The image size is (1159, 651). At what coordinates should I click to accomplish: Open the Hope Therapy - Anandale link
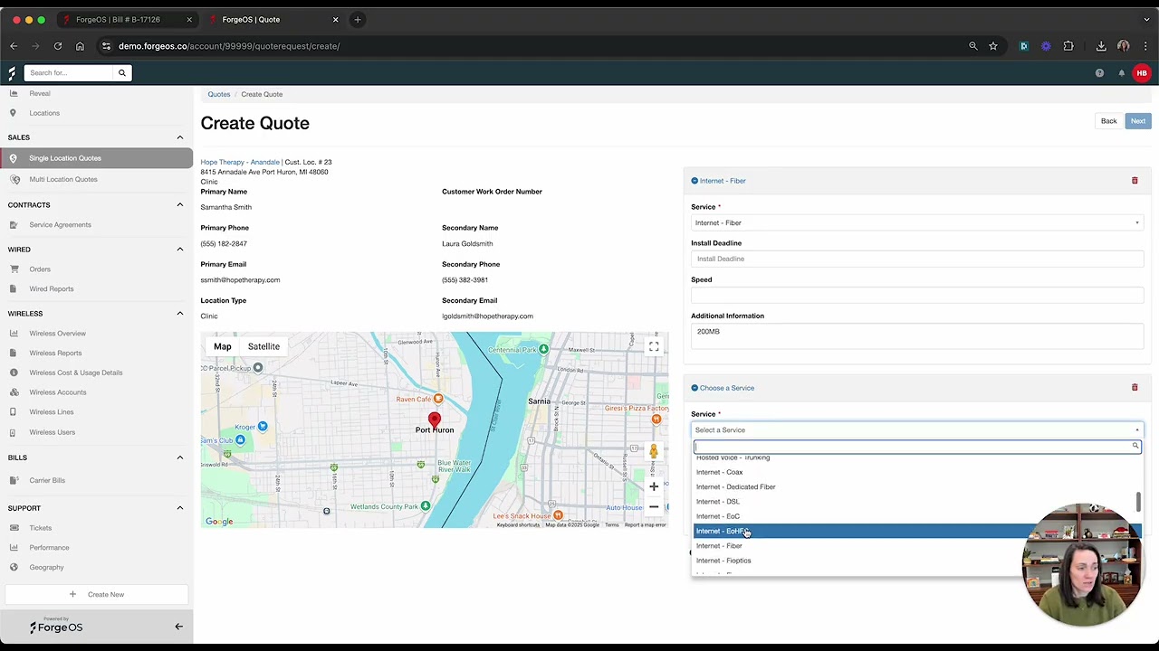240,162
